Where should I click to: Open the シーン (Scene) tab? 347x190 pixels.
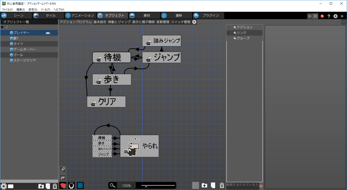16,16
